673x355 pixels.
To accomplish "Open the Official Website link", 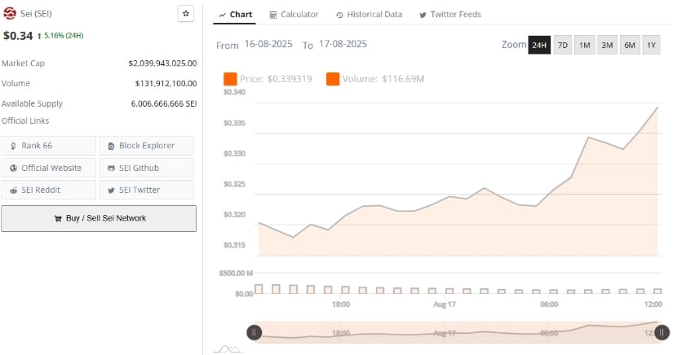I will pos(48,168).
